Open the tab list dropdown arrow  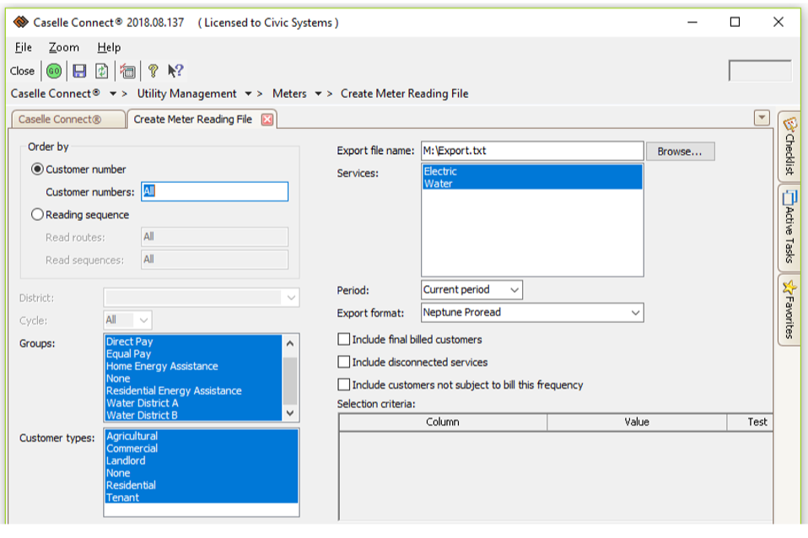point(762,117)
